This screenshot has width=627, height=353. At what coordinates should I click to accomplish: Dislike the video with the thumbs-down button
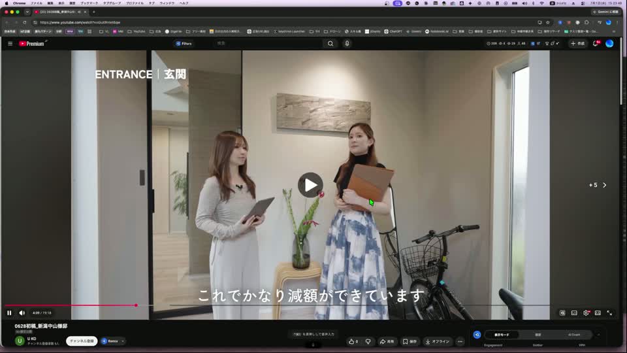pos(368,341)
